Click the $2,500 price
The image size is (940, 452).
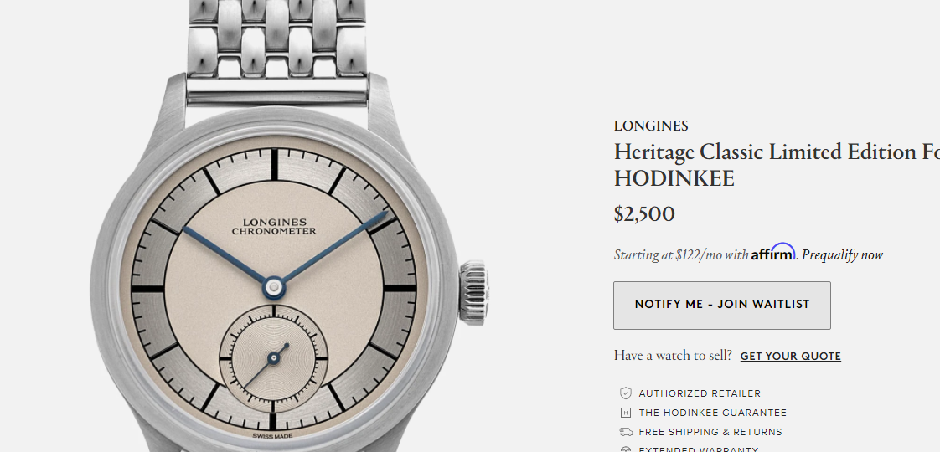pyautogui.click(x=644, y=214)
